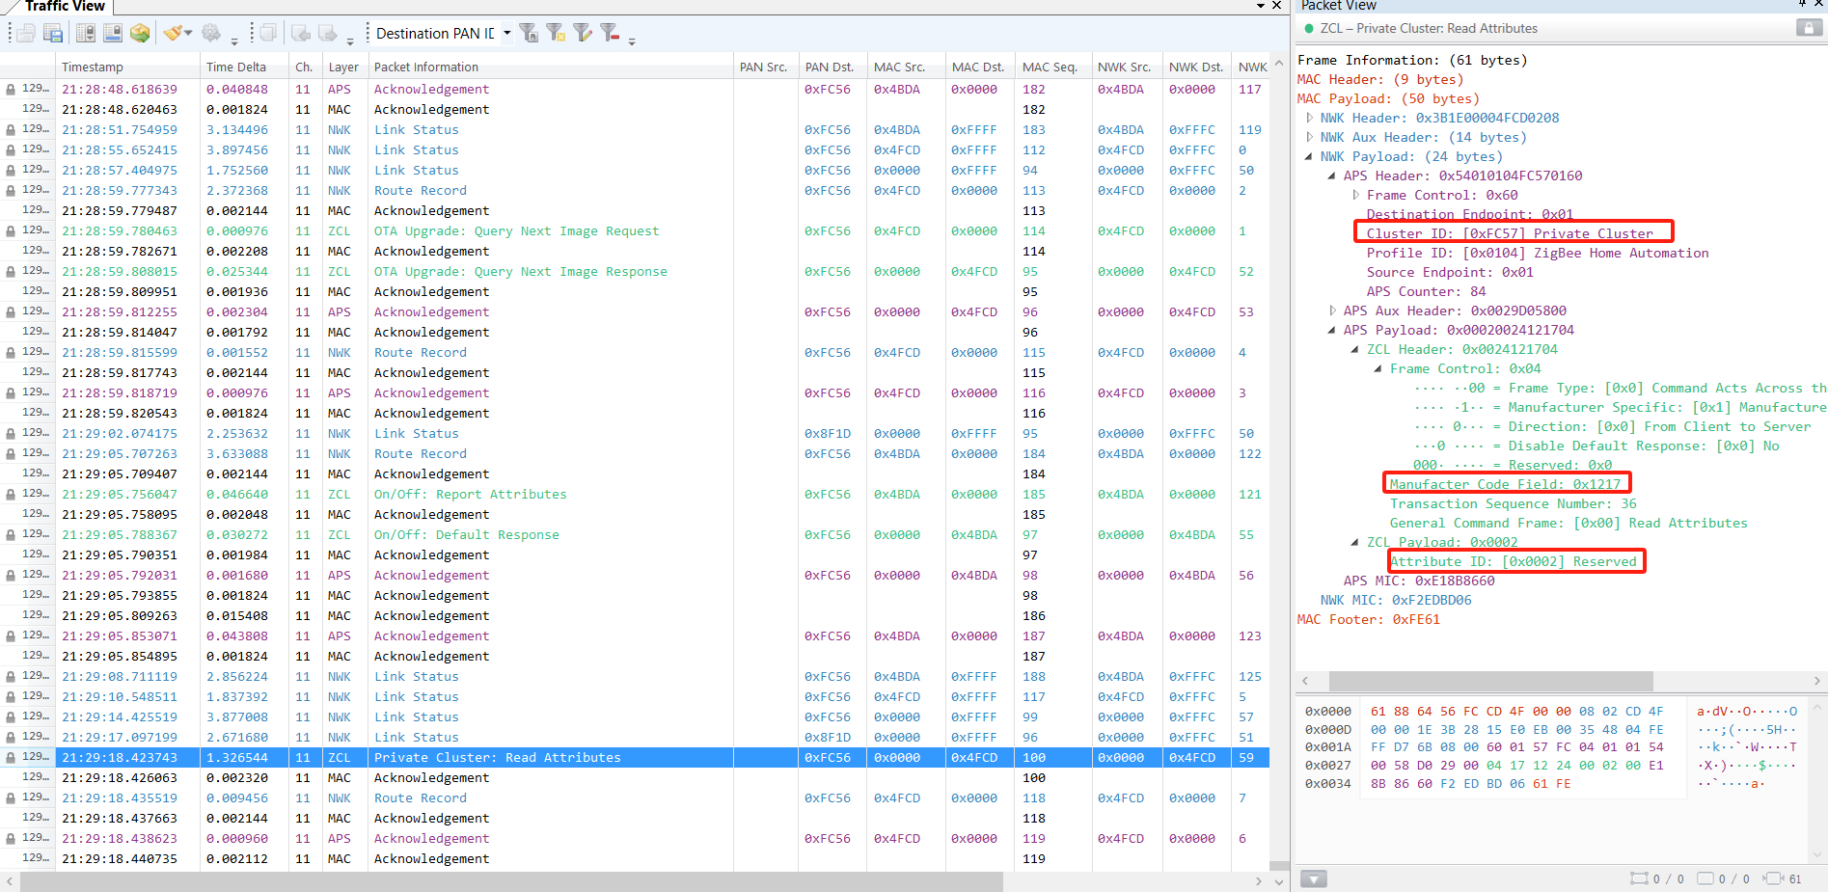This screenshot has width=1828, height=892.
Task: Open toolbar overflow options after navigation arrows
Action: click(350, 41)
